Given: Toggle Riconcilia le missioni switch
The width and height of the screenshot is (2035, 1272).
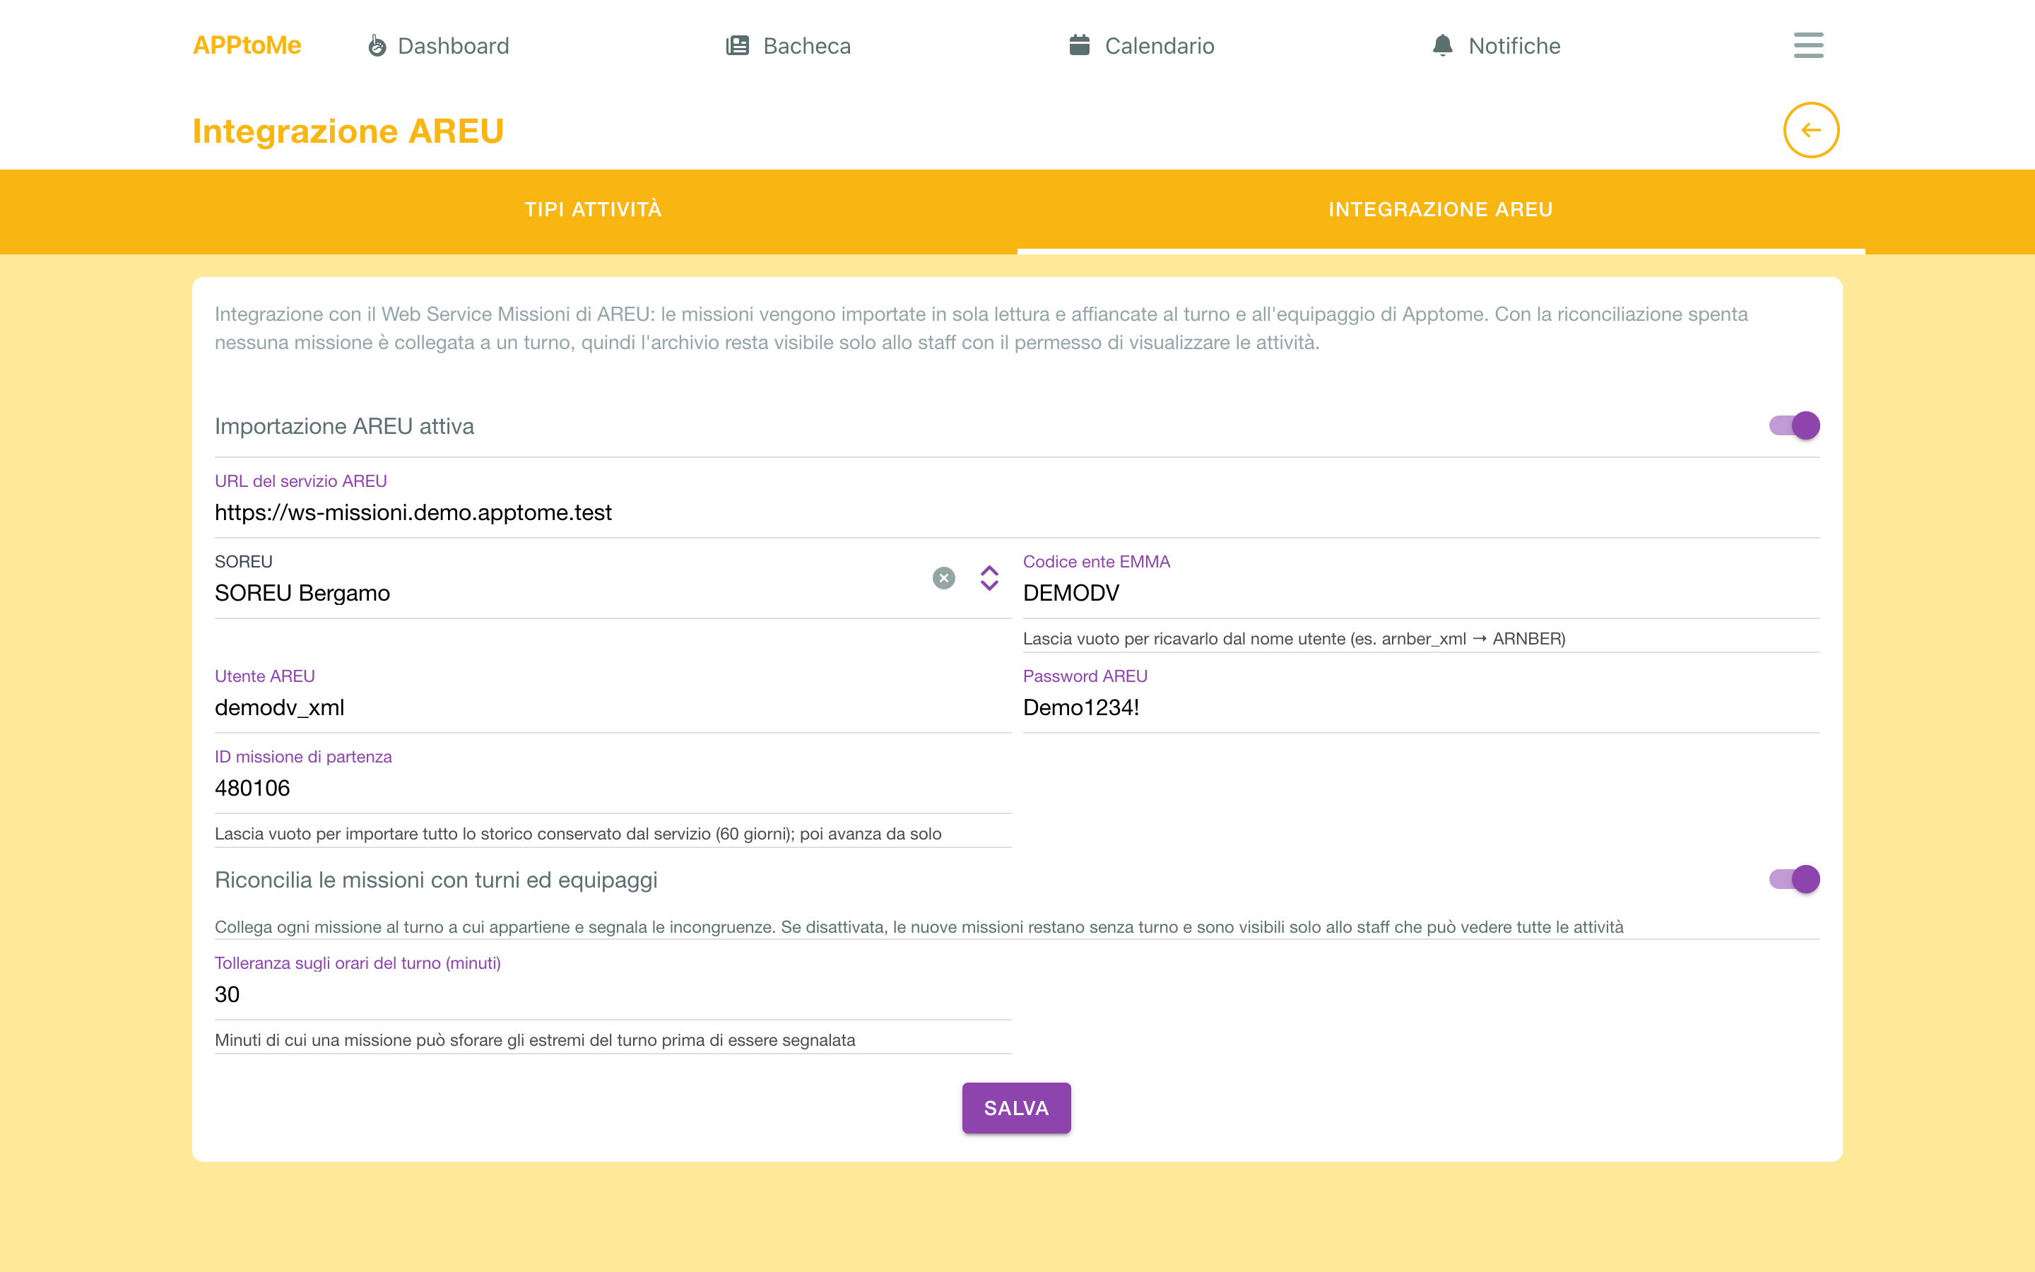Looking at the screenshot, I should point(1795,879).
